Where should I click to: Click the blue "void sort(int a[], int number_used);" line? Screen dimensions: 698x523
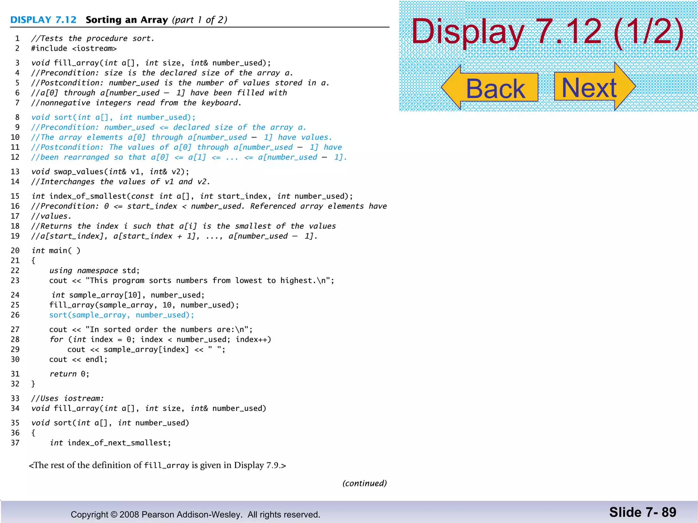pyautogui.click(x=113, y=117)
